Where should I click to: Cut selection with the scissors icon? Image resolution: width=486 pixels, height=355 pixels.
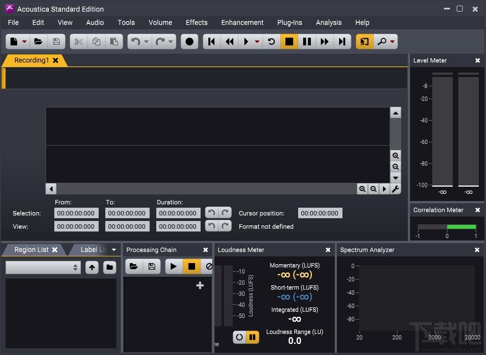click(x=79, y=42)
